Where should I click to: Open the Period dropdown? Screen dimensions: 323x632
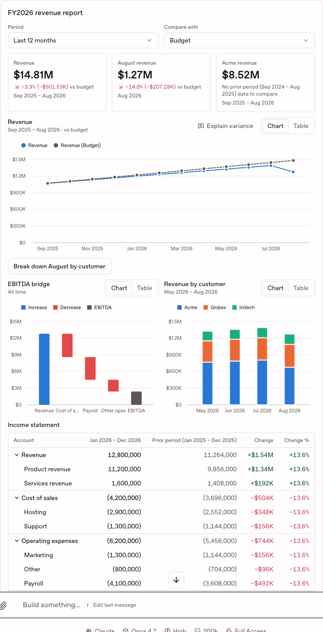[83, 40]
